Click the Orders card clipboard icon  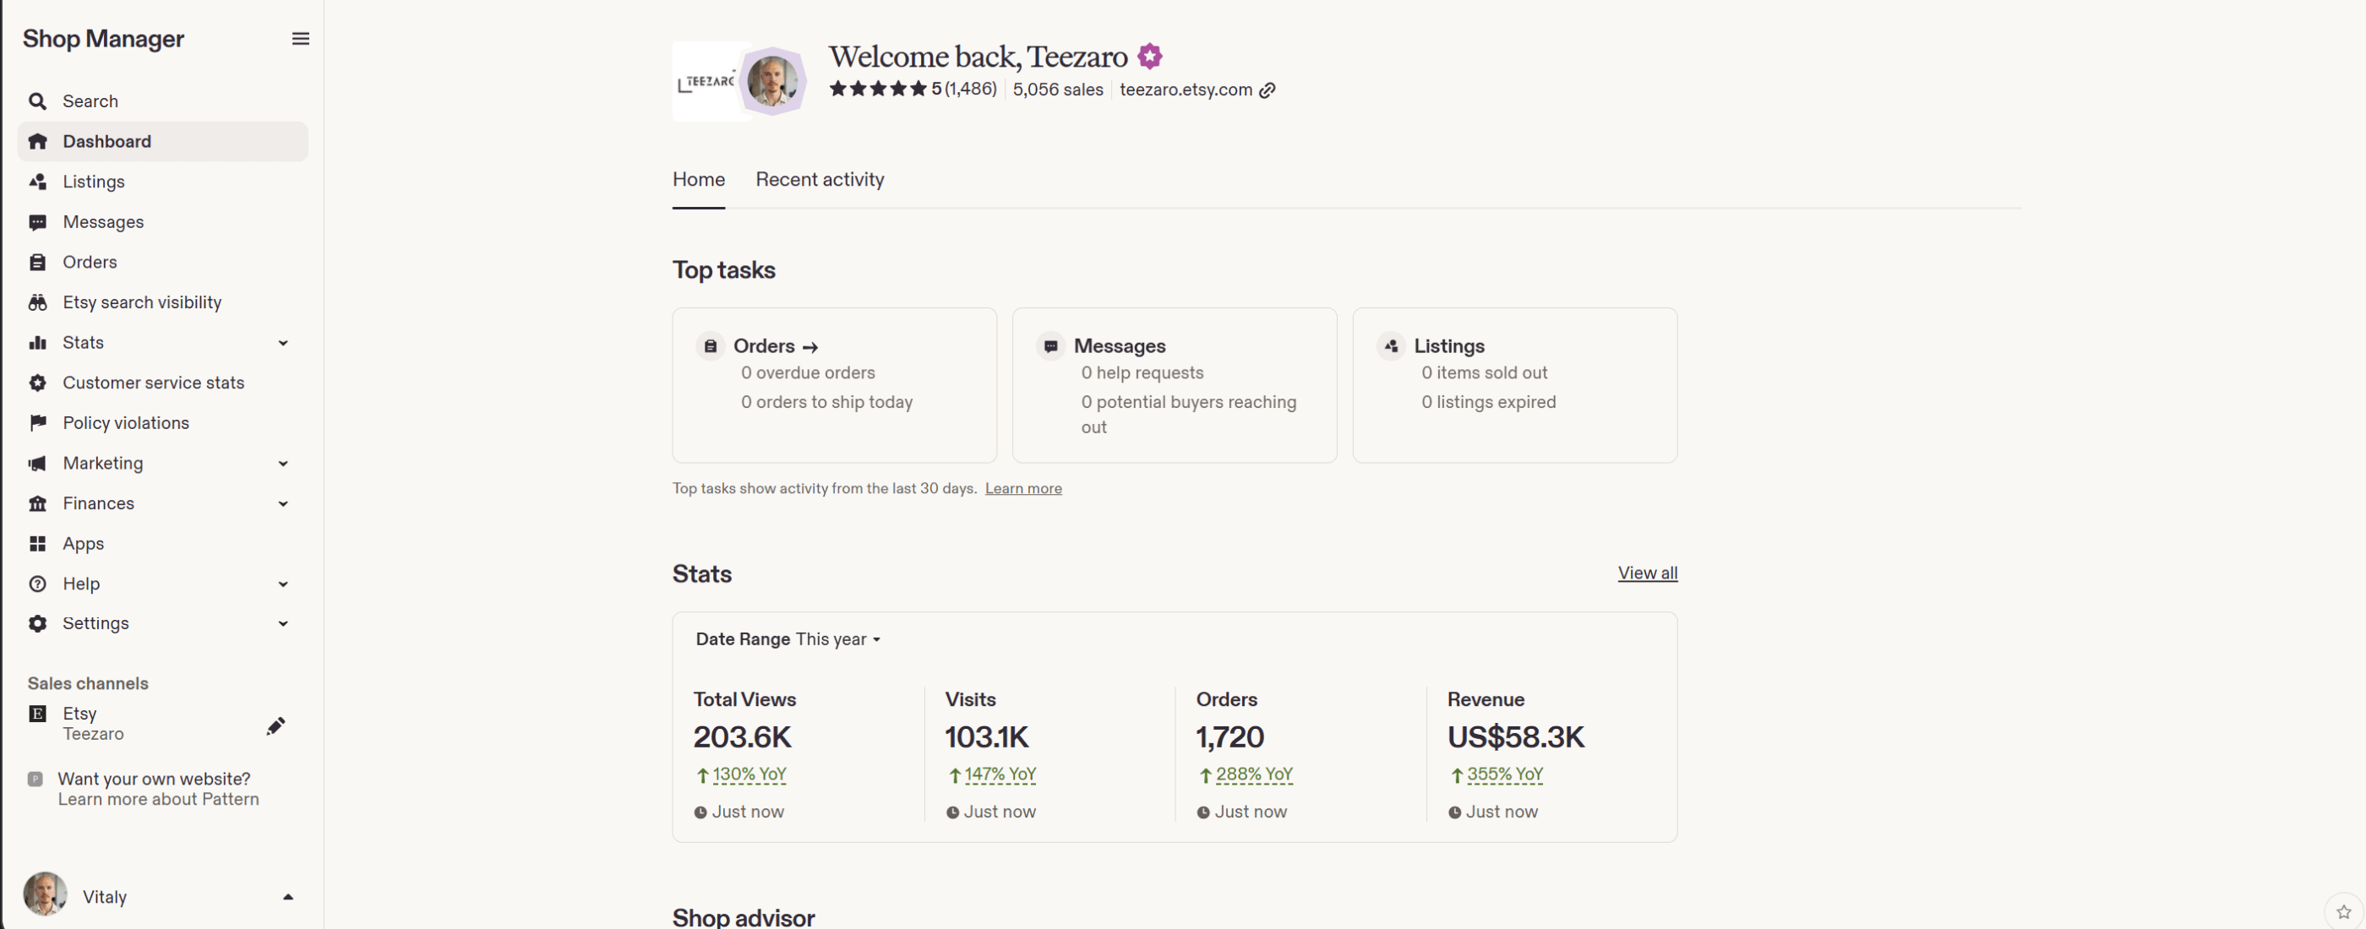pos(710,347)
